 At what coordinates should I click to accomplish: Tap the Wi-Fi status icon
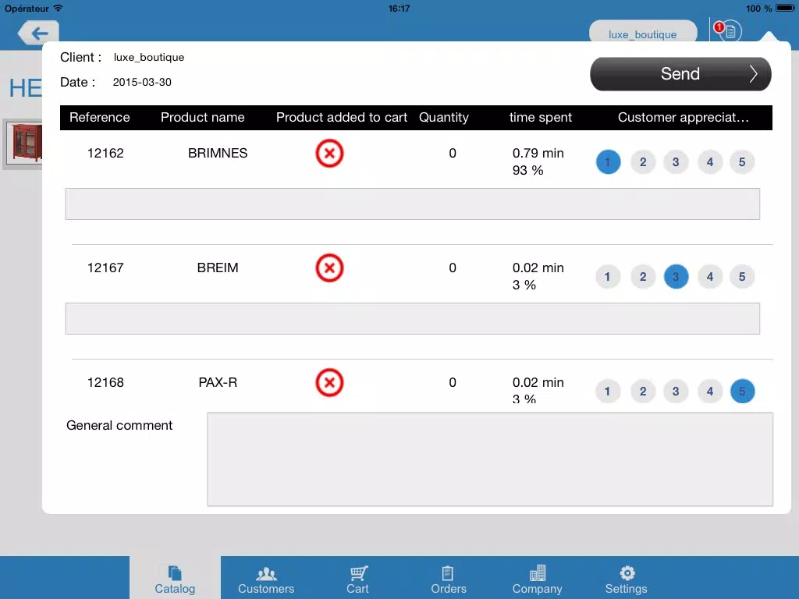pos(59,8)
